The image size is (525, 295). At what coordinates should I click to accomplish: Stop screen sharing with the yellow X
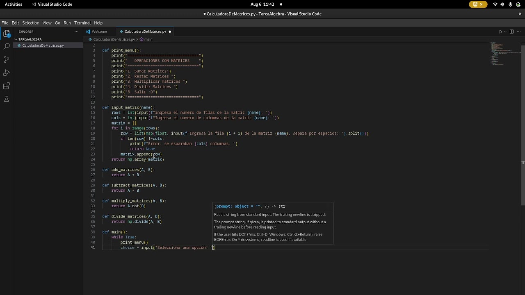click(482, 4)
